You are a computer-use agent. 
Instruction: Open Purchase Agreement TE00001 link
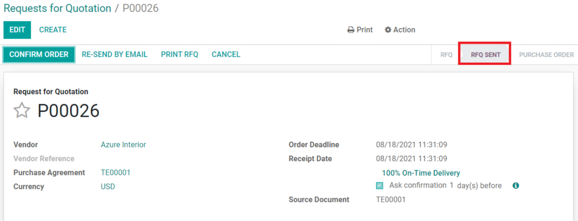116,173
